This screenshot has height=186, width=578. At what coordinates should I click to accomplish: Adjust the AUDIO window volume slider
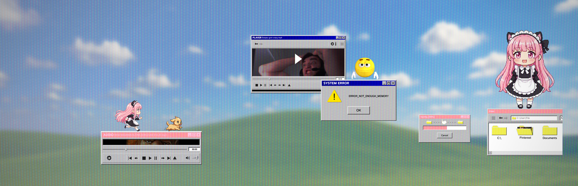tap(195, 158)
